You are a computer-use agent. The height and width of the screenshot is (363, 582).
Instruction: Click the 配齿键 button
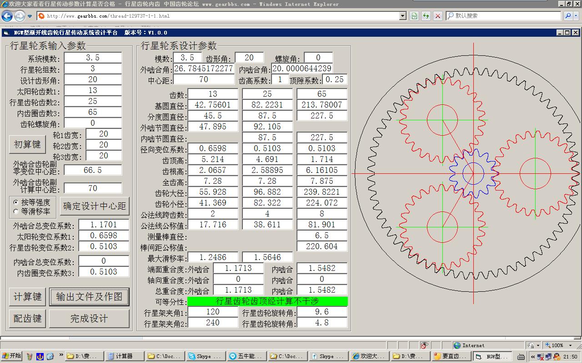click(x=27, y=319)
